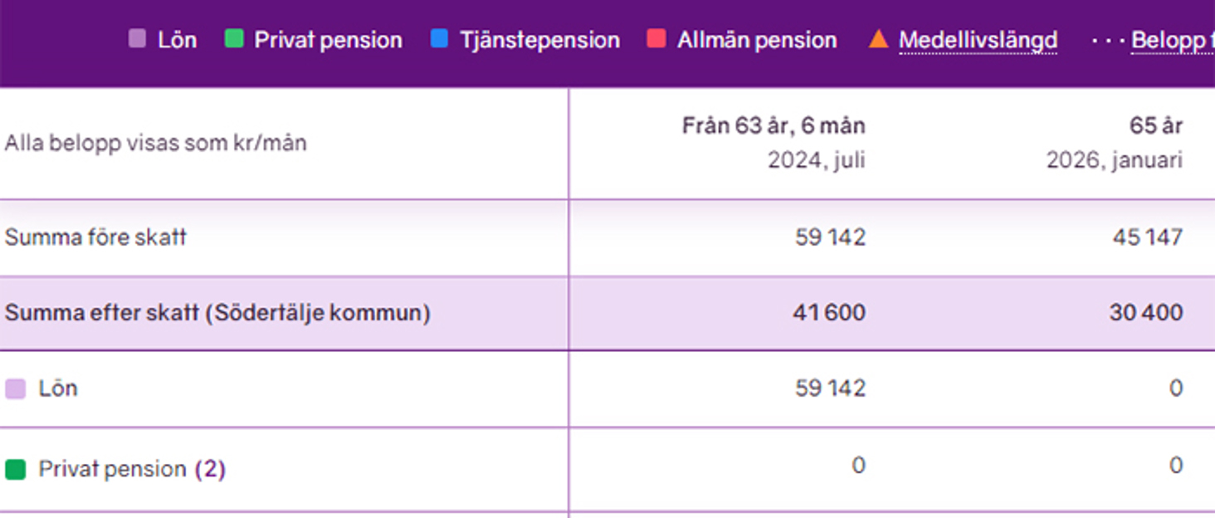
Task: Click the Summa efter skatt Södertälje kommun row
Action: click(217, 313)
